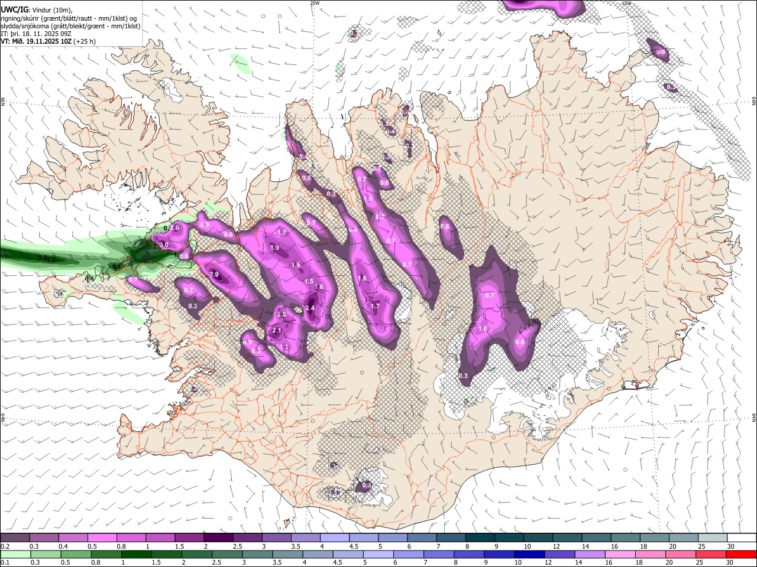The height and width of the screenshot is (567, 757).
Task: Pick the white swatch ending the snow scale
Action: (x=741, y=538)
